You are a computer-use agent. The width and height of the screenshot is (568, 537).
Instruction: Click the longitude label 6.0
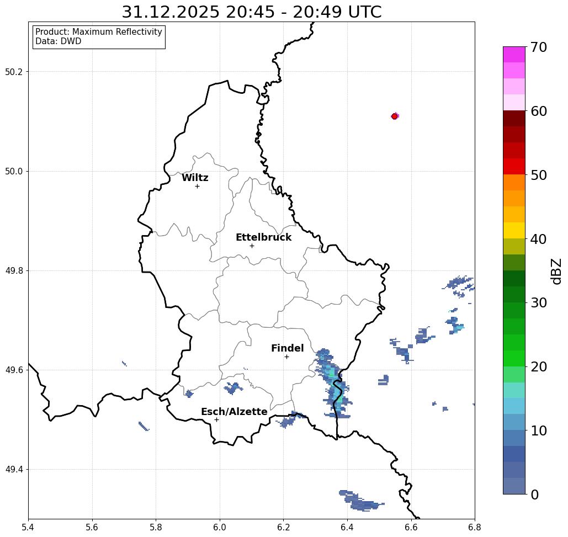220,527
